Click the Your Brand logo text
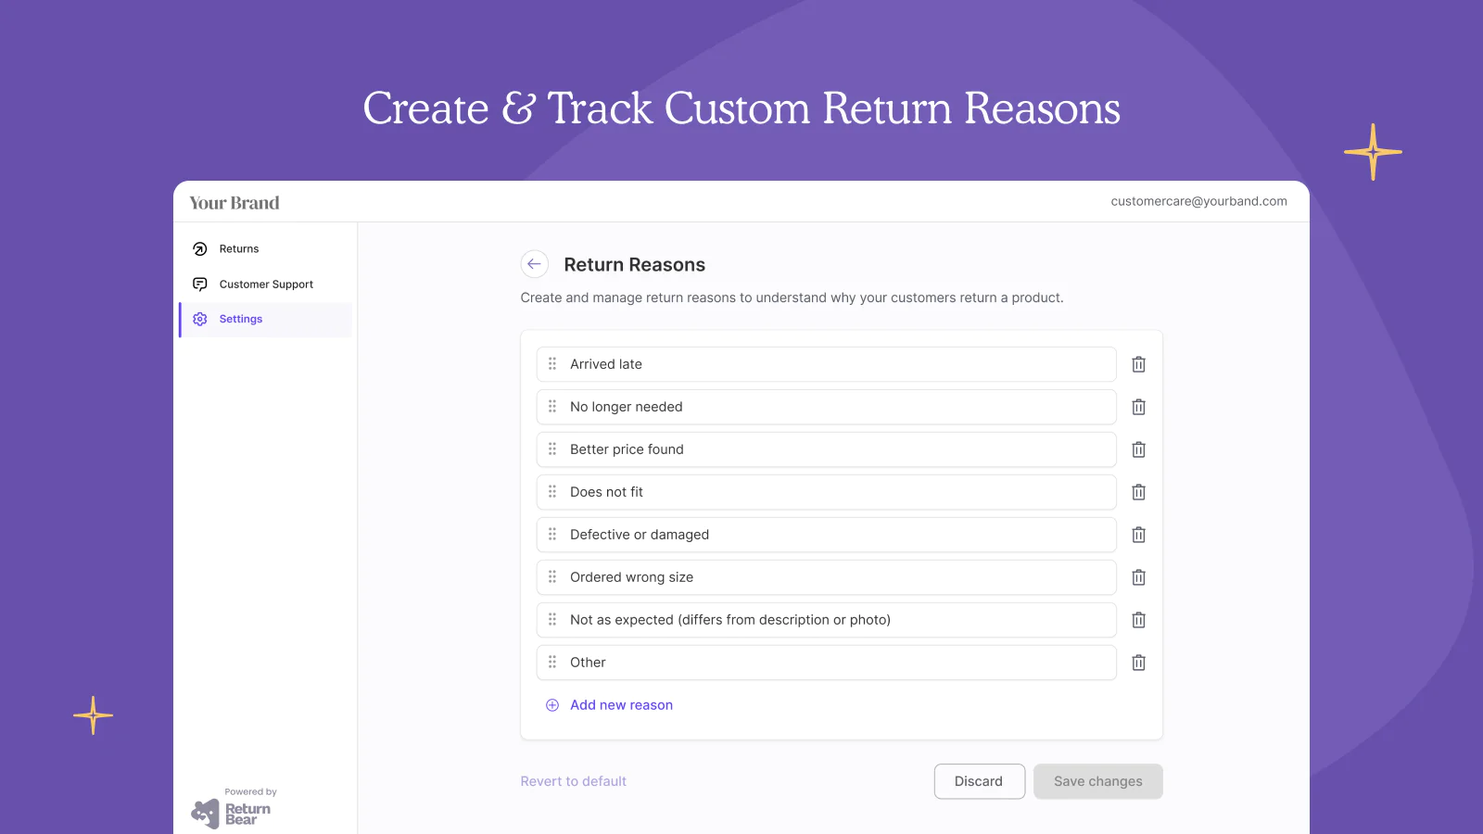Viewport: 1483px width, 834px height. [x=234, y=203]
